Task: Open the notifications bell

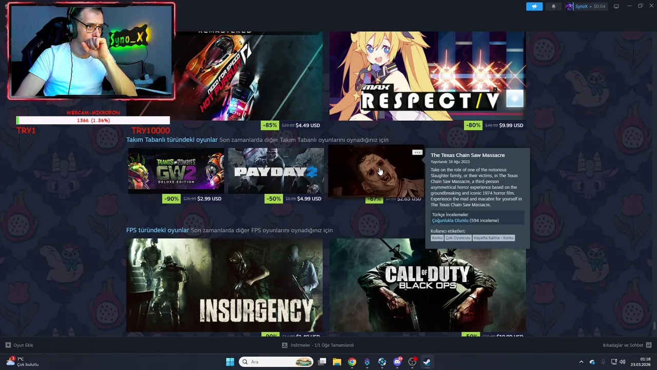Action: [553, 6]
